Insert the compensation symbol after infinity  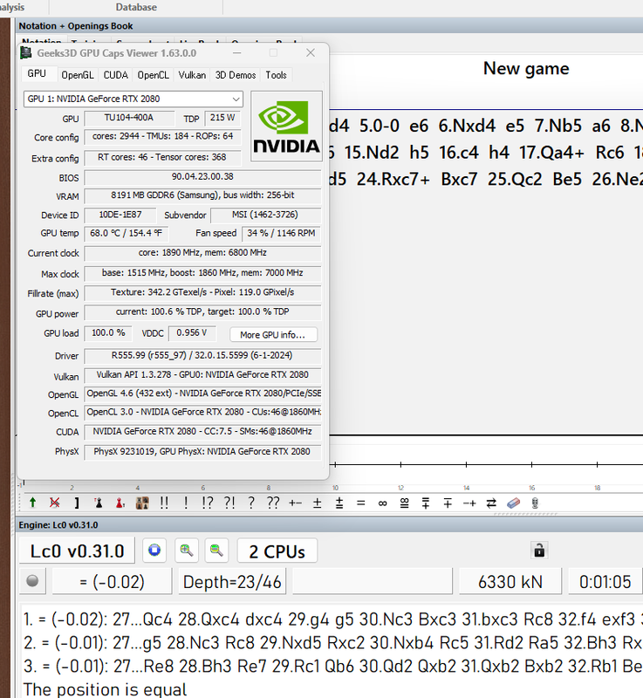[x=404, y=503]
